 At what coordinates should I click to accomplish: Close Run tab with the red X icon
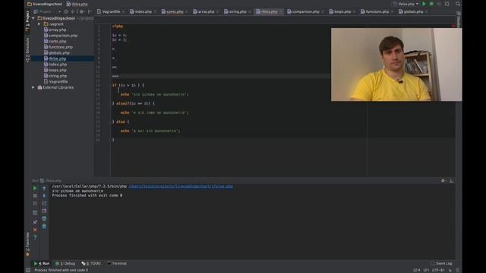35,230
